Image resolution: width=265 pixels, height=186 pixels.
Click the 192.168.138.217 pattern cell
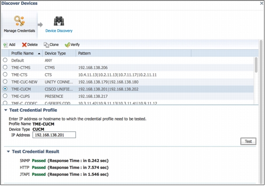(93, 96)
